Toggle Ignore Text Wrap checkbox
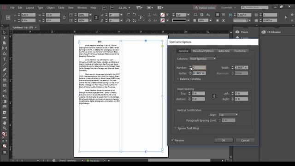 [x=176, y=128]
